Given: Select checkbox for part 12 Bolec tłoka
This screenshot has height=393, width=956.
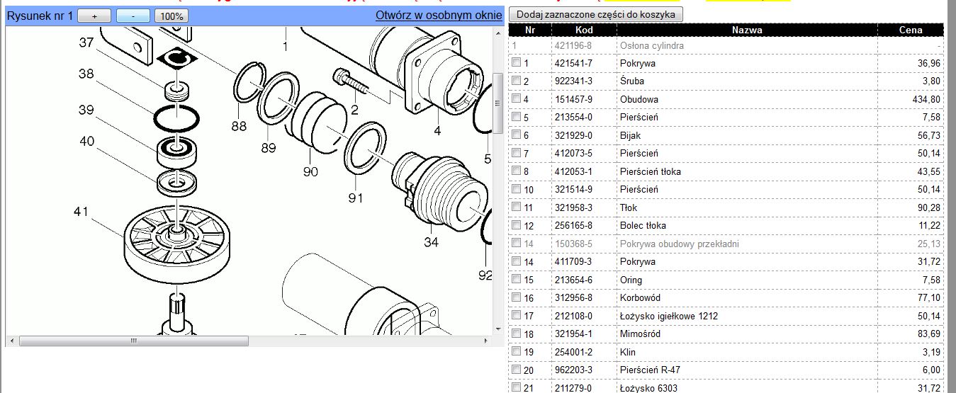Looking at the screenshot, I should [517, 225].
